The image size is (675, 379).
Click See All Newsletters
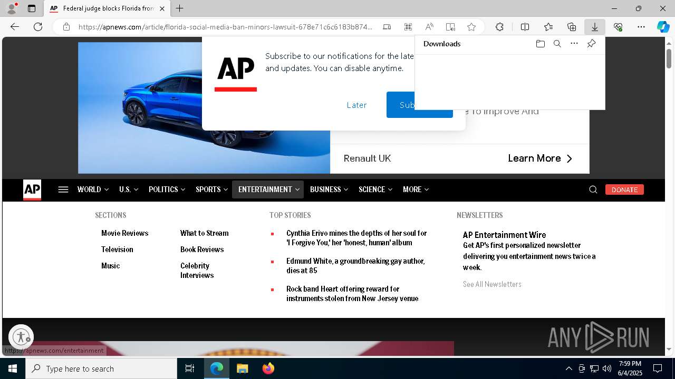pos(492,284)
